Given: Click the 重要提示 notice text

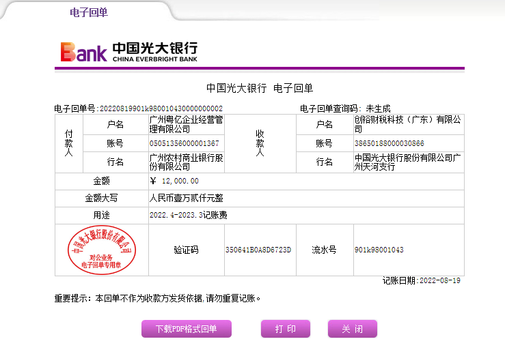Looking at the screenshot, I should click(x=157, y=298).
